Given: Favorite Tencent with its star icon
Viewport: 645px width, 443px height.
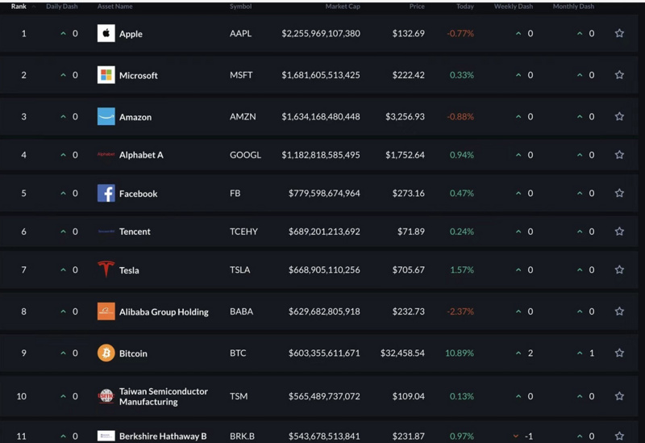Looking at the screenshot, I should pyautogui.click(x=619, y=232).
